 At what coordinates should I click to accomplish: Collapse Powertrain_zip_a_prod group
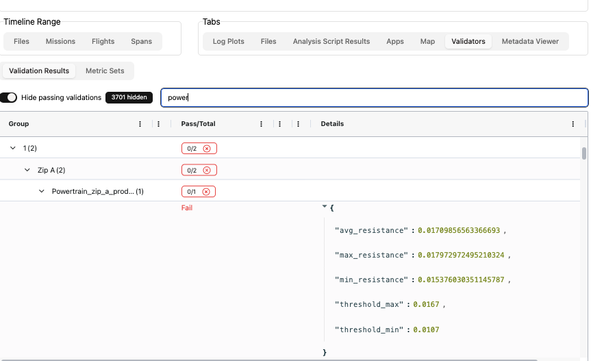pos(42,191)
